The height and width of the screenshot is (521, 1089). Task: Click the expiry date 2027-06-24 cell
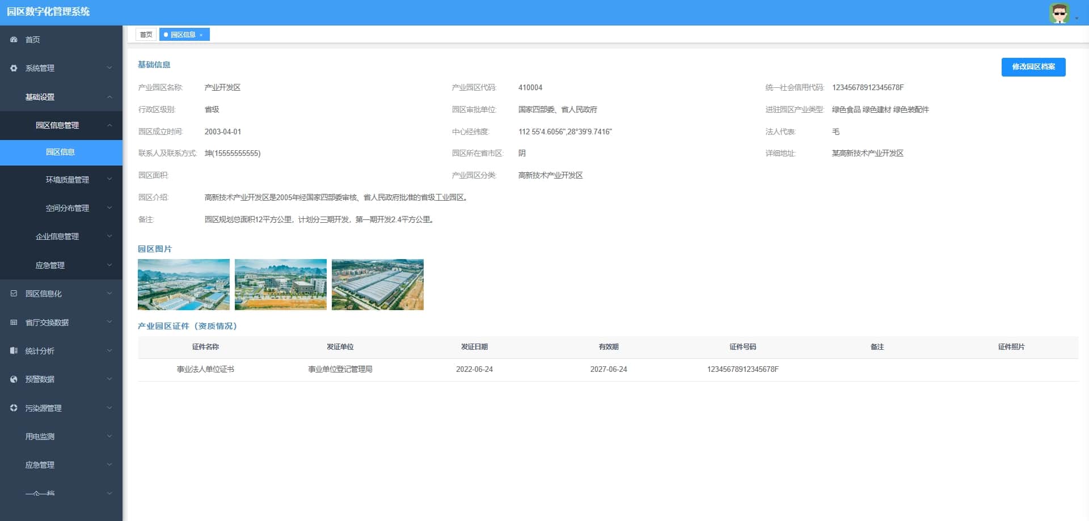tap(609, 370)
